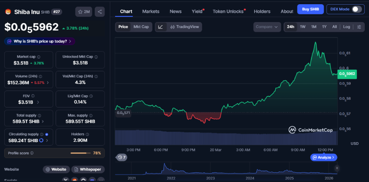
Task: Select the Price chart option
Action: click(123, 27)
